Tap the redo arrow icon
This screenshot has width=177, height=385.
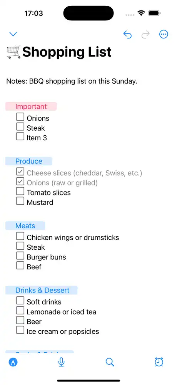point(145,35)
